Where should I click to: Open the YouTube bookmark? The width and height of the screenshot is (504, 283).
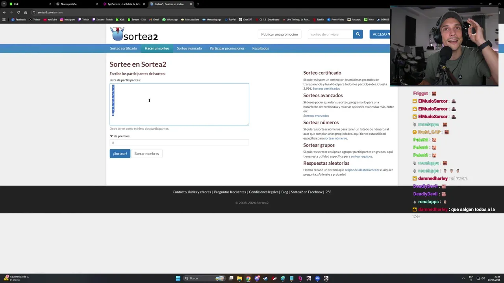50,20
